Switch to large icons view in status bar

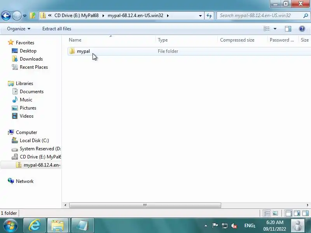coord(275,213)
